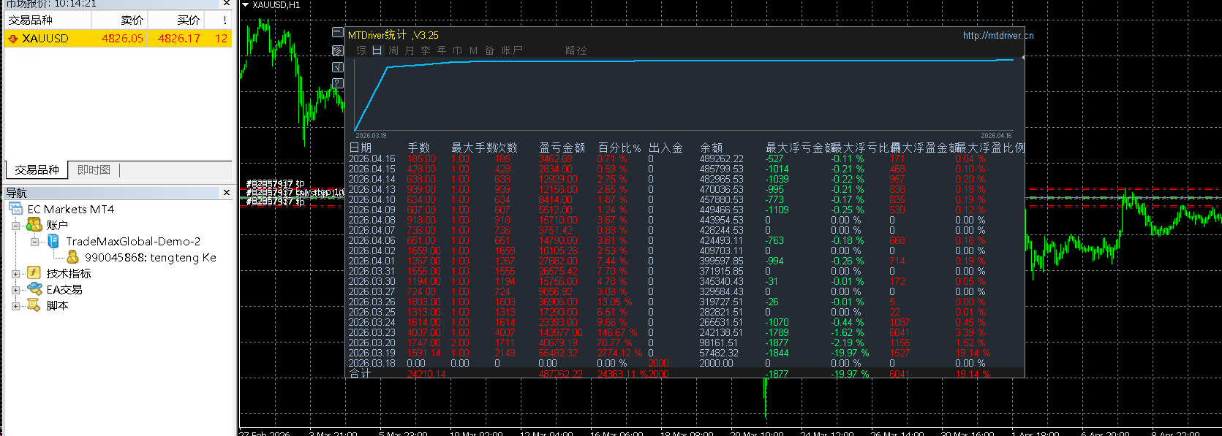
Task: Click the 交易品种 column header
Action: (48, 20)
